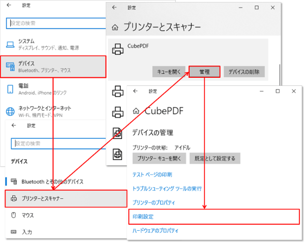This screenshot has height=243, width=305.
Task: Click the printer icon beside プリンターとスキャナー
Action: click(x=14, y=198)
